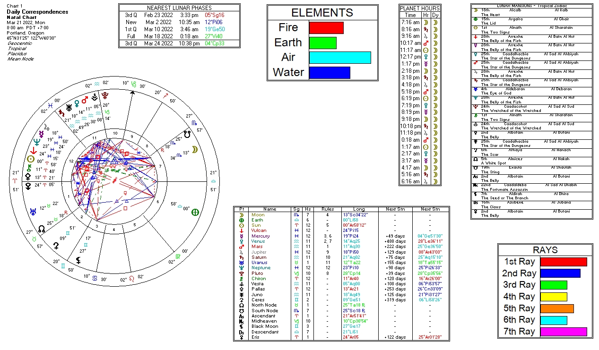Click the Ceres glyph in the wheel
Image resolution: width=599 pixels, height=350 pixels.
[57, 245]
